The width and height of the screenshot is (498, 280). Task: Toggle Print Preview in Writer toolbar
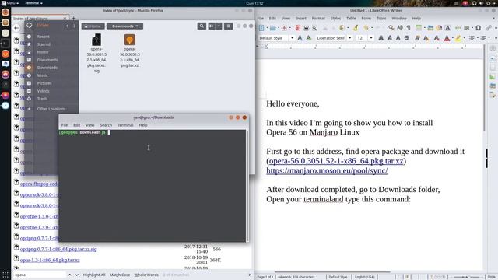(314, 28)
